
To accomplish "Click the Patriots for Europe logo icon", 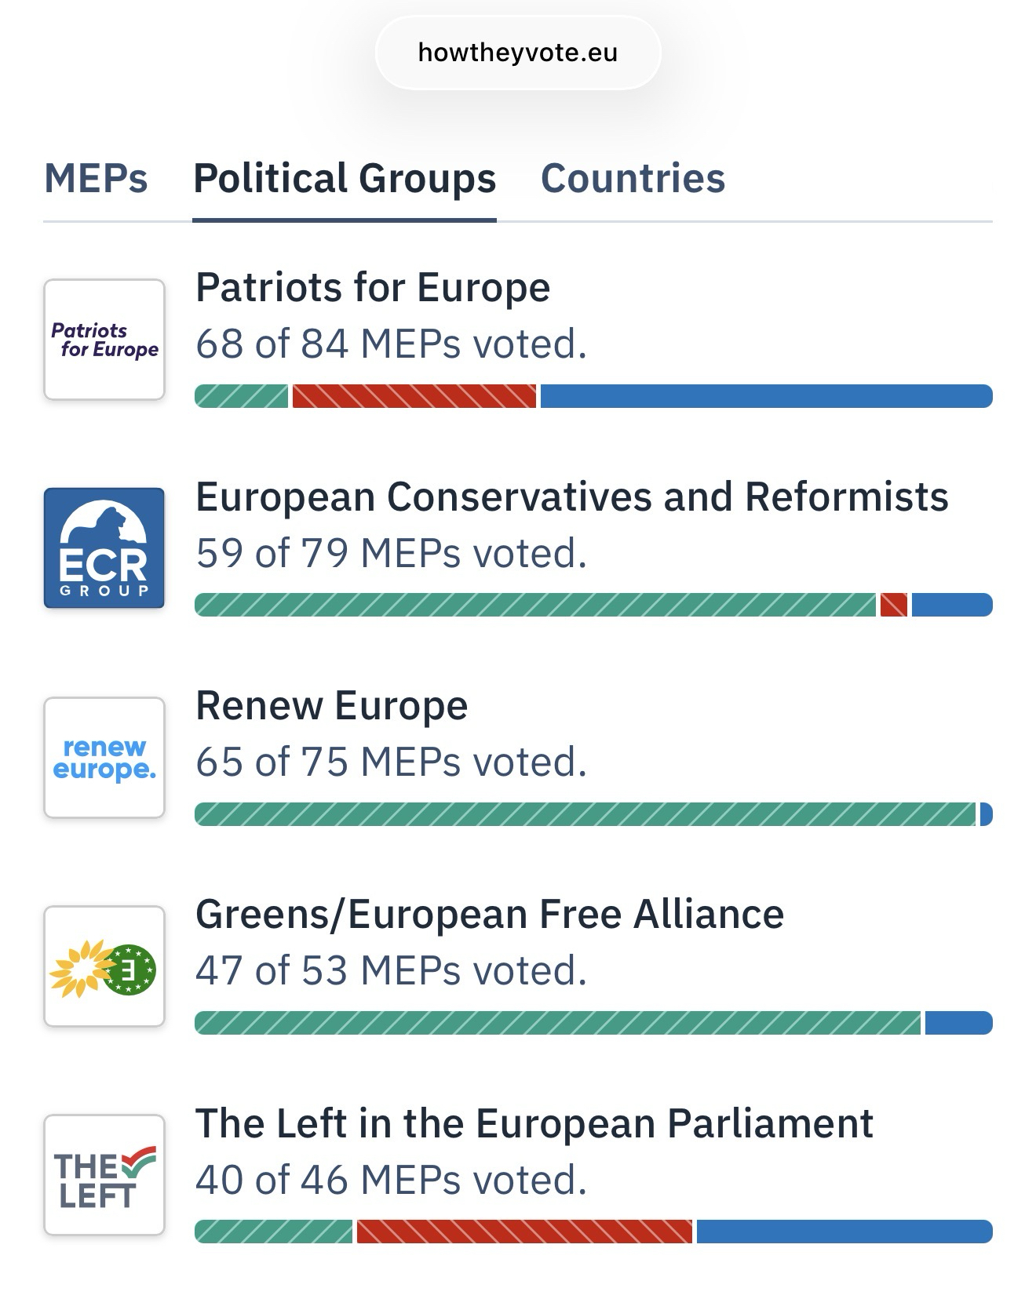I will click(x=104, y=340).
